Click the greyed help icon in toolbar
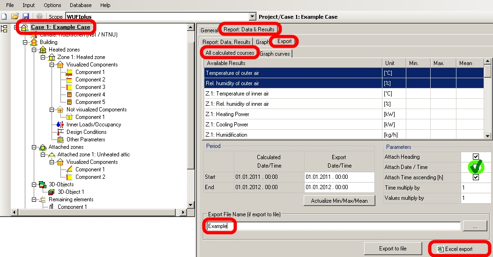 point(39,16)
